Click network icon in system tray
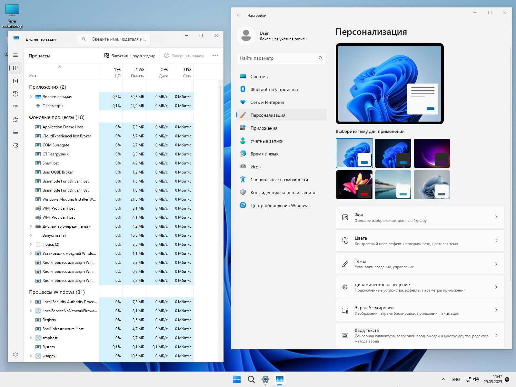The width and height of the screenshot is (516, 387). (468, 380)
